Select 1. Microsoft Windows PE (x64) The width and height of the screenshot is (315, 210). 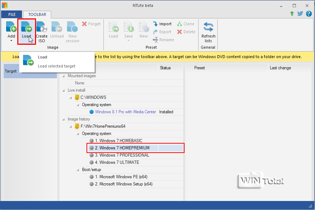point(121,177)
